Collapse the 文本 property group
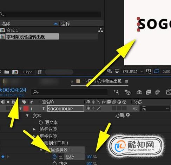This screenshot has height=165, width=171. click(27, 116)
